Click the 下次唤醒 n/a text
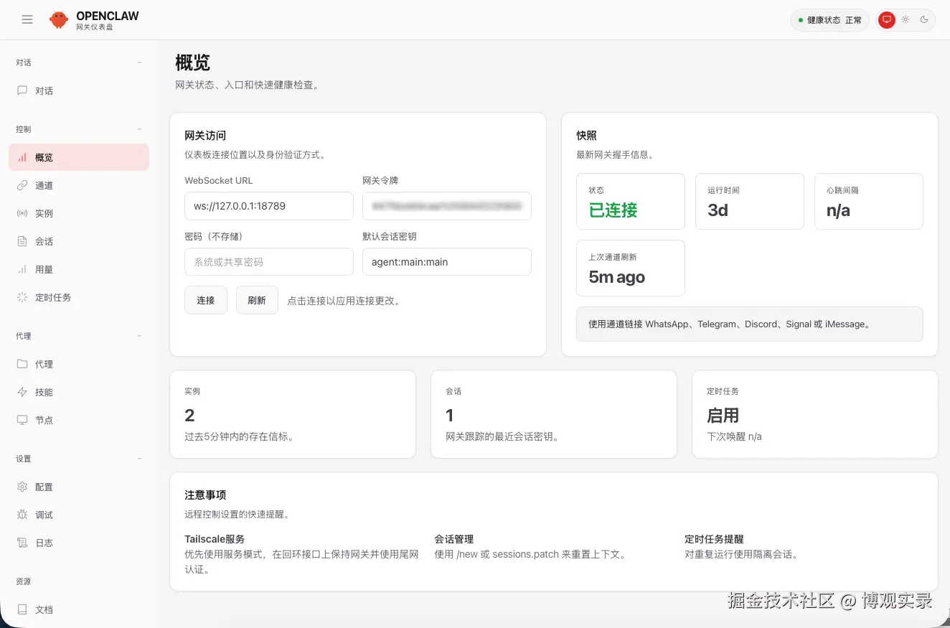This screenshot has height=628, width=950. pos(735,436)
